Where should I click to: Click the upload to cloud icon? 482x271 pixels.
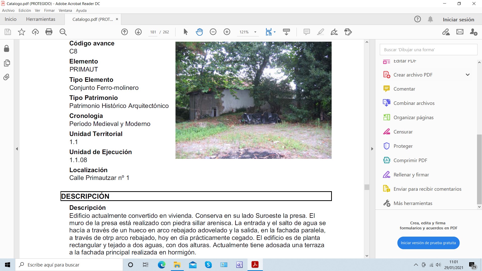point(35,32)
